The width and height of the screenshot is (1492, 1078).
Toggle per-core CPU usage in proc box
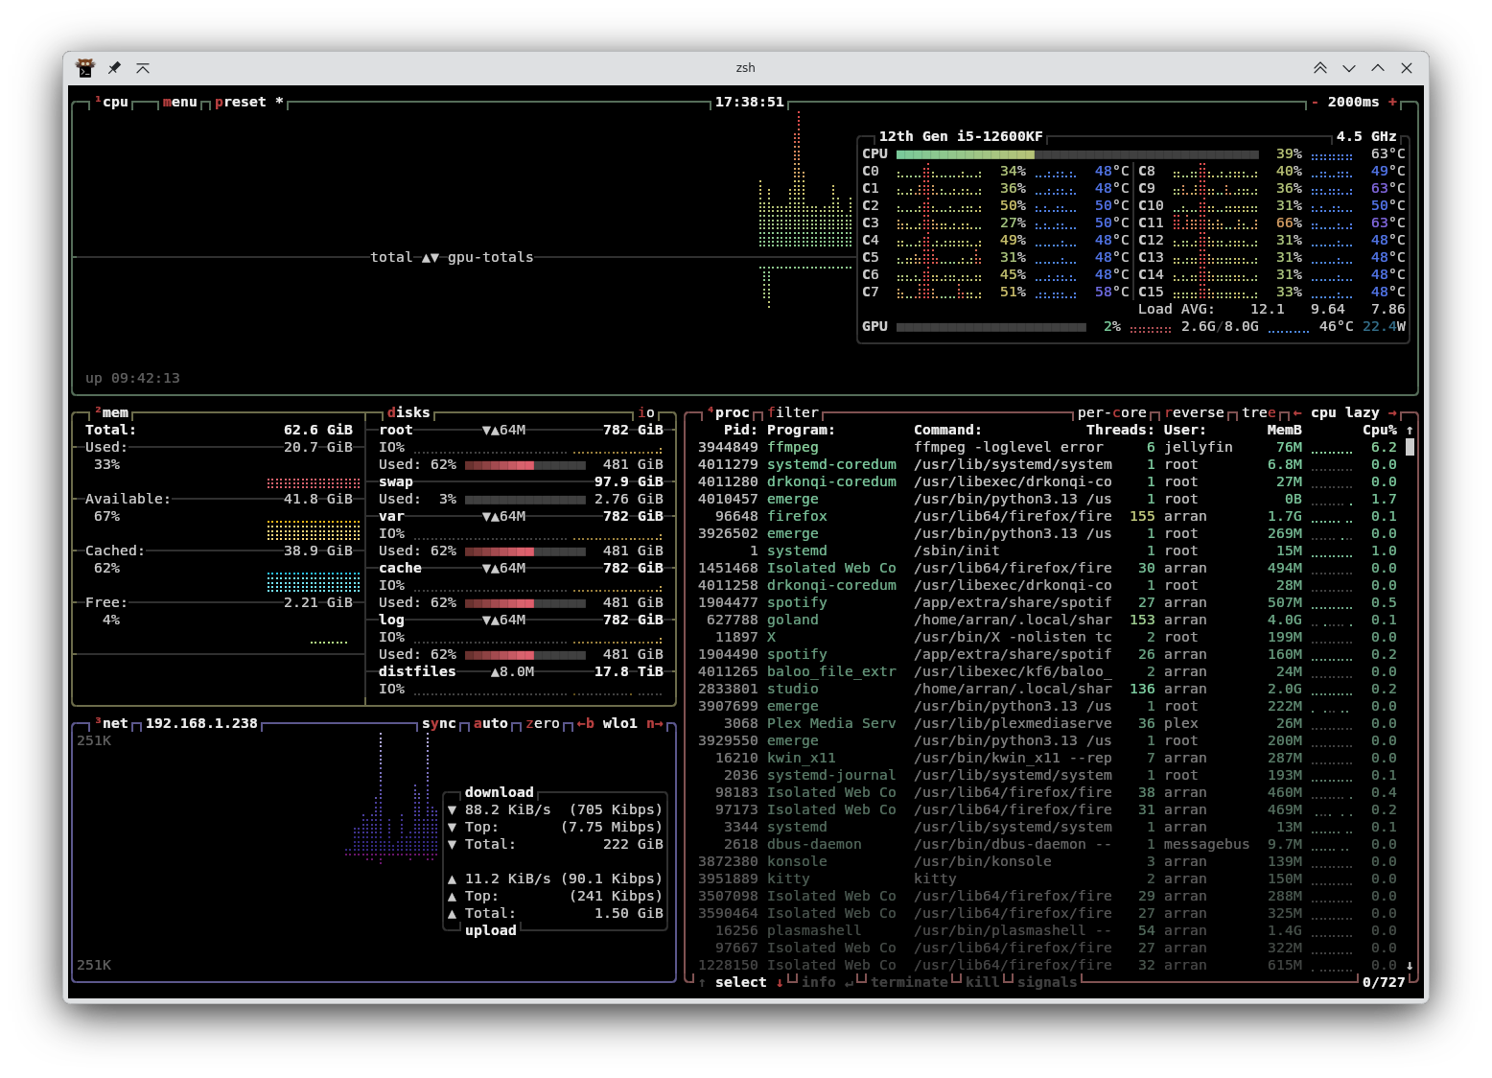coord(1112,413)
